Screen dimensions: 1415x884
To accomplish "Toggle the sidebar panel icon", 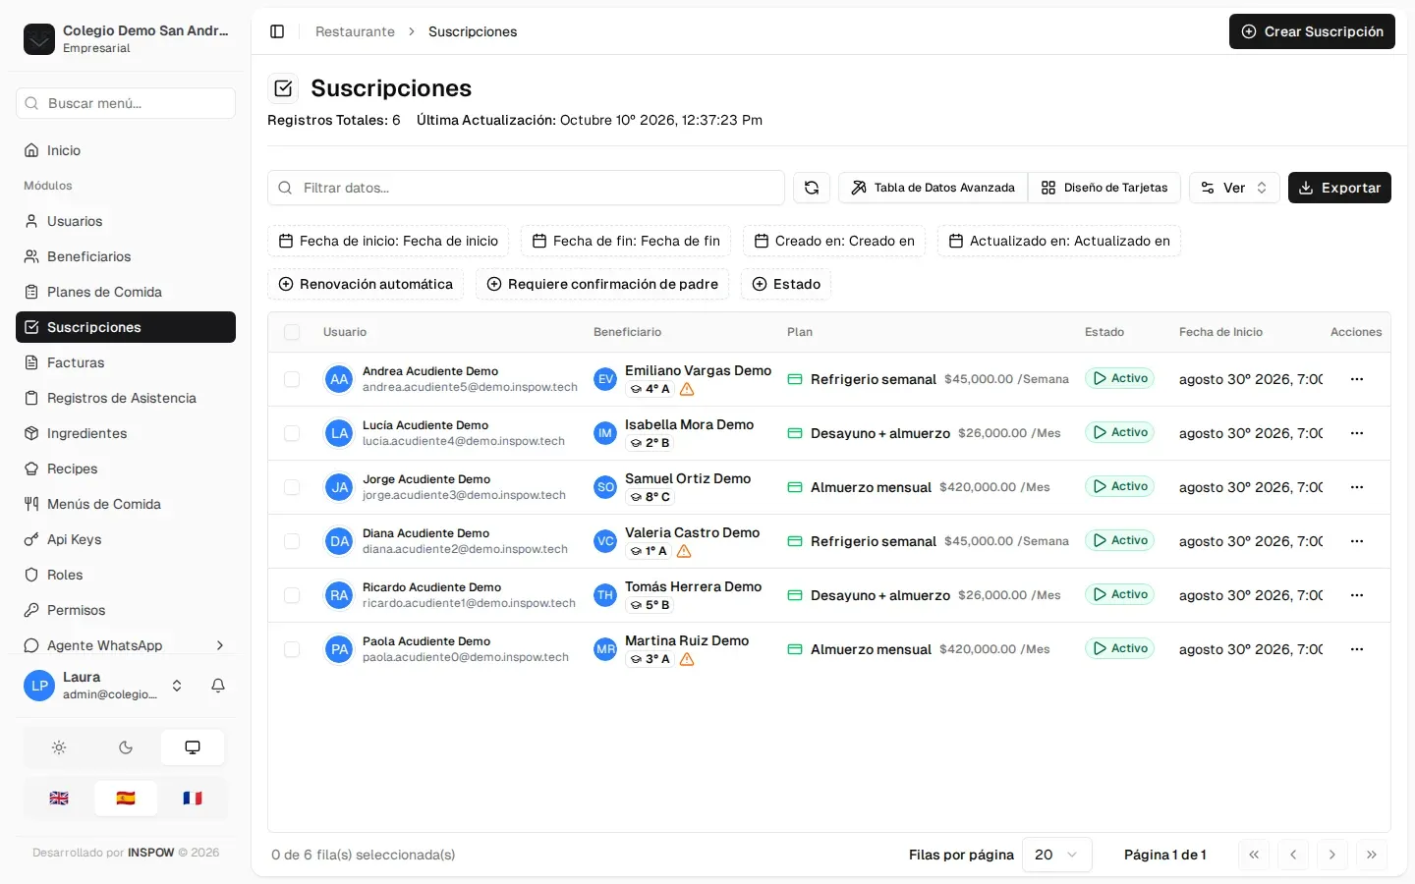I will (x=277, y=31).
